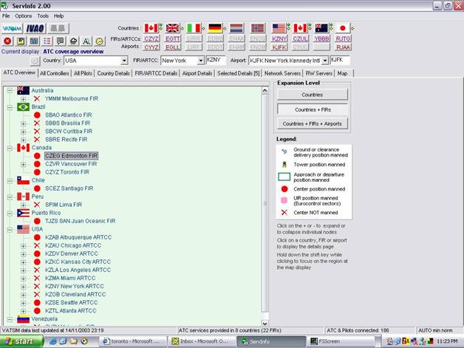The height and width of the screenshot is (348, 464).
Task: Select the USA flag in the Countries row
Action: coord(279,28)
